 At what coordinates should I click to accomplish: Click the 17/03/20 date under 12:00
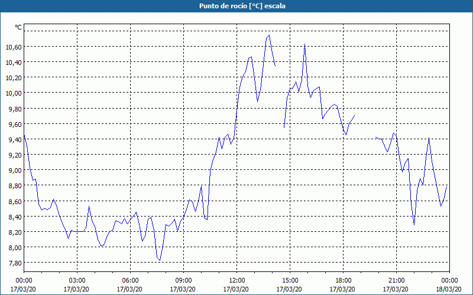[236, 289]
